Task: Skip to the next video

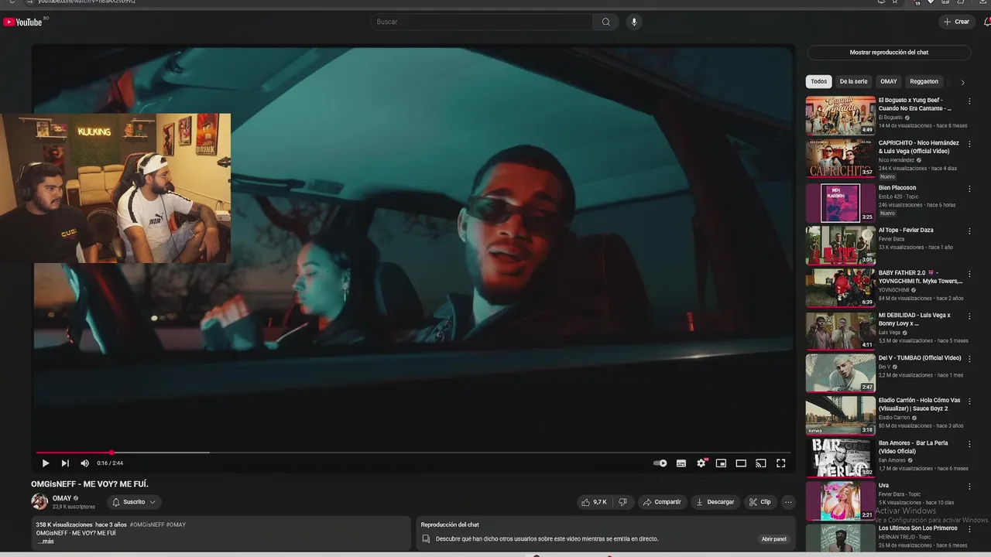Action: pos(65,463)
